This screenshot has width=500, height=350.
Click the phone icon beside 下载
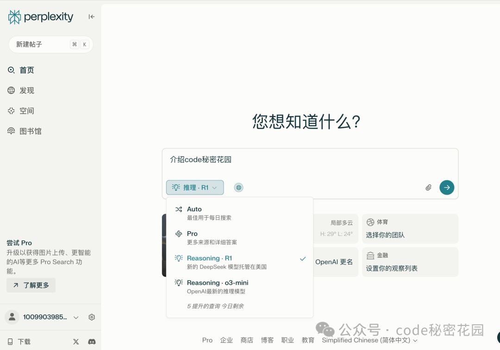coord(10,342)
